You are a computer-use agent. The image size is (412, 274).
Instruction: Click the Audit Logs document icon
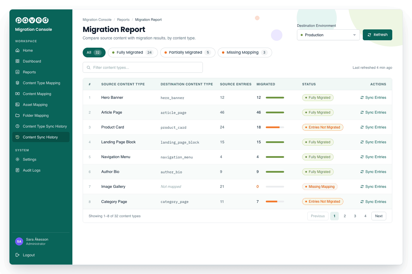click(x=17, y=170)
